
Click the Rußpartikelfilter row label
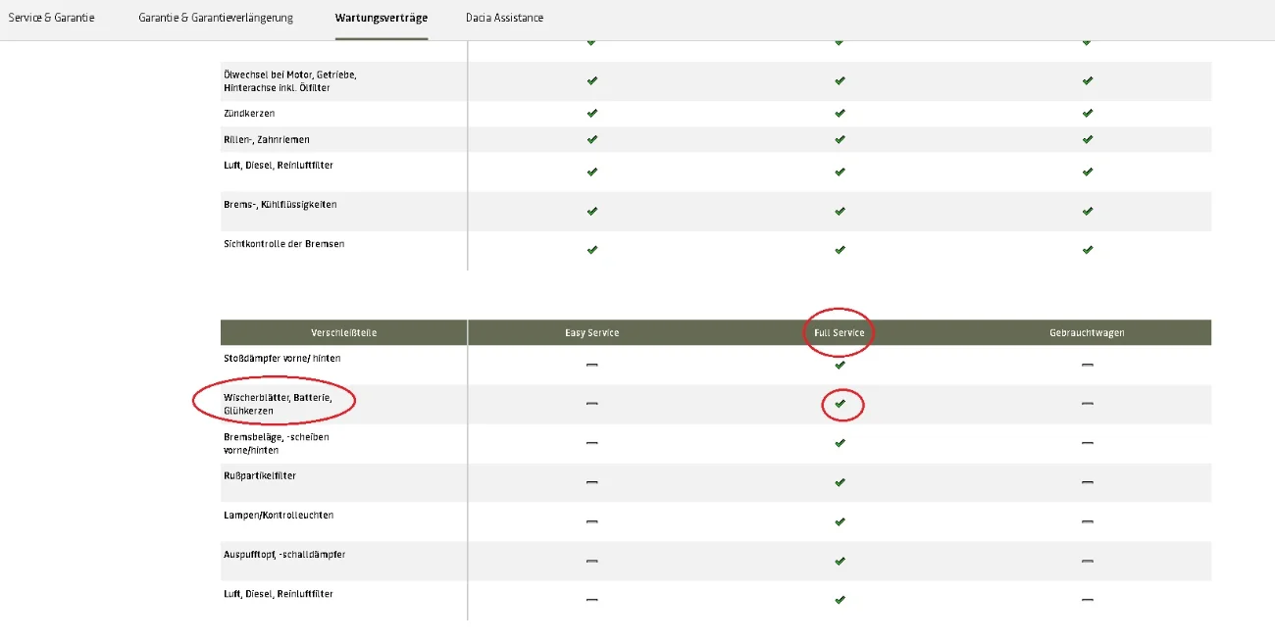pos(260,475)
